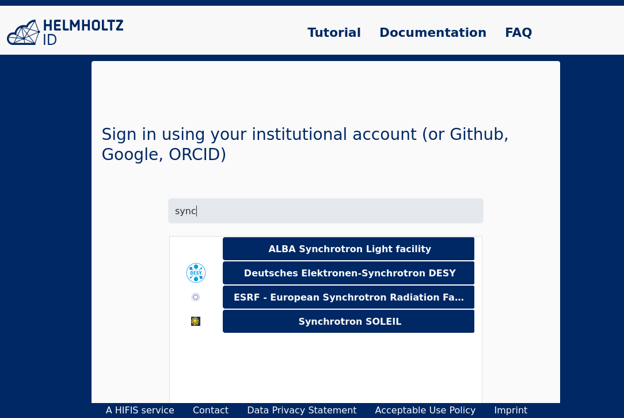Select ALBA Synchrotron Light facility
The width and height of the screenshot is (624, 418).
tap(348, 249)
